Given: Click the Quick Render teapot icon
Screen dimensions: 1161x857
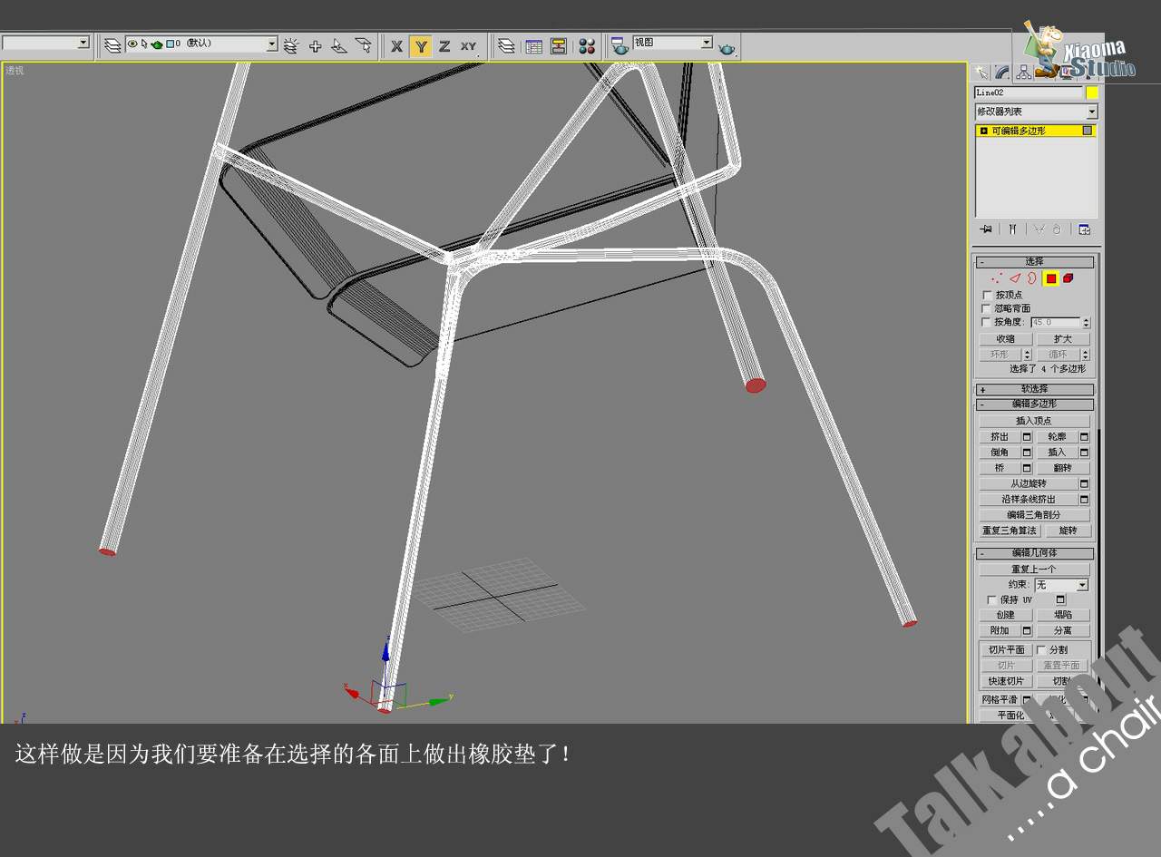Looking at the screenshot, I should (727, 48).
